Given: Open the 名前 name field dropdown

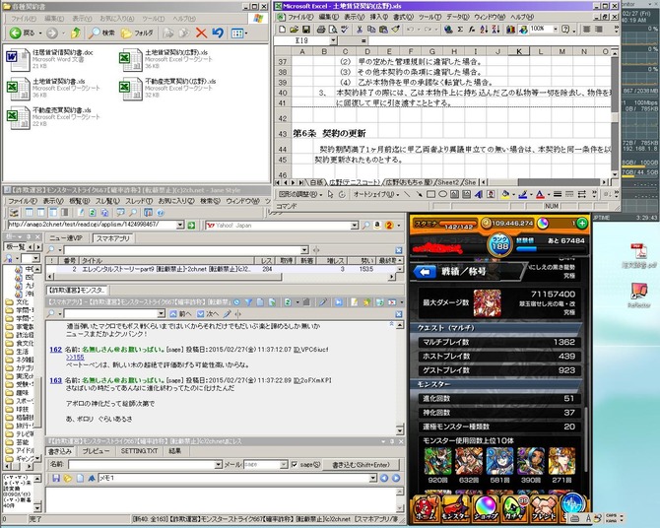Looking at the screenshot, I should [218, 464].
